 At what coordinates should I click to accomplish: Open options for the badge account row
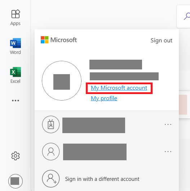coord(168,124)
